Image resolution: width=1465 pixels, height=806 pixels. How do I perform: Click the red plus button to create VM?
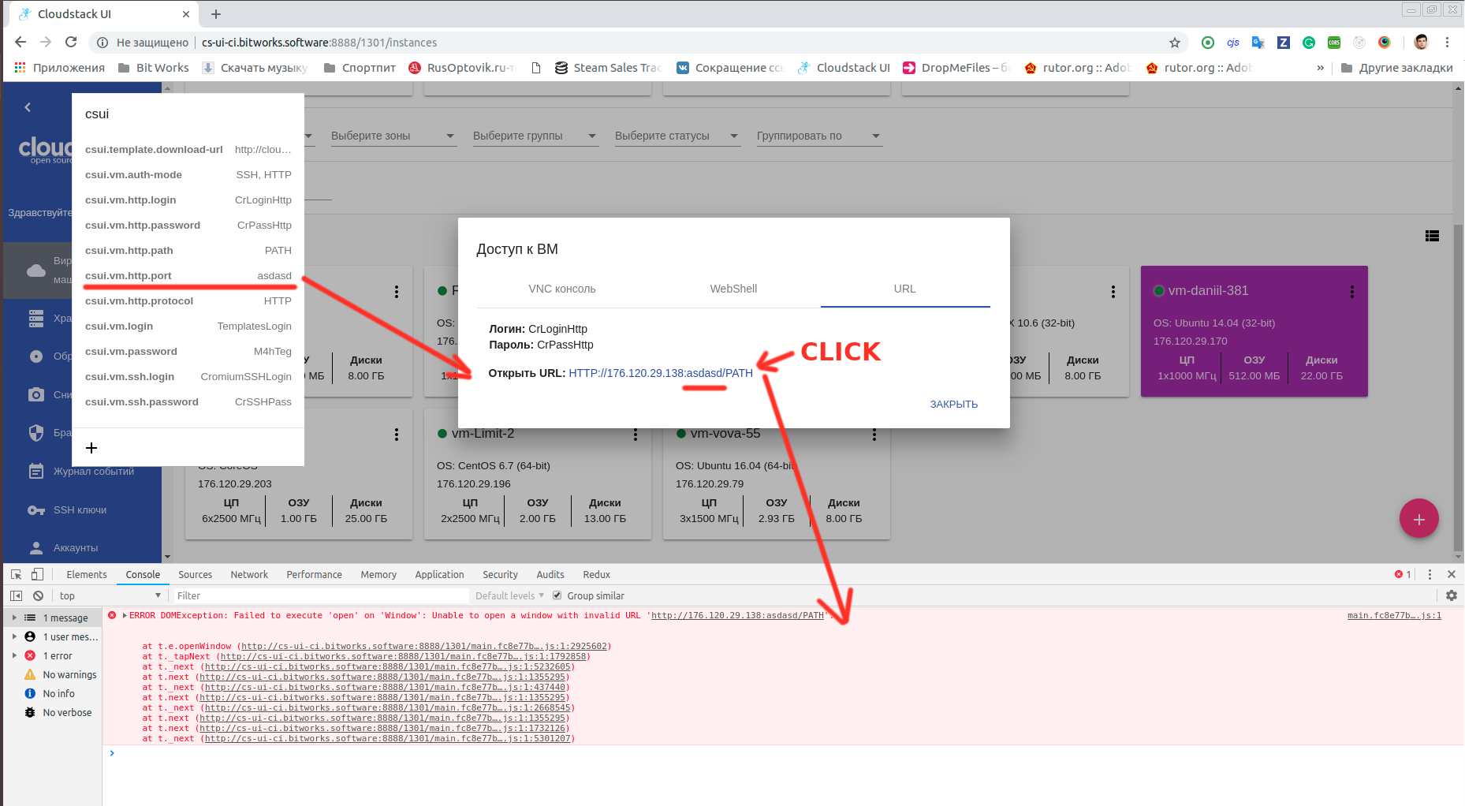click(1418, 518)
